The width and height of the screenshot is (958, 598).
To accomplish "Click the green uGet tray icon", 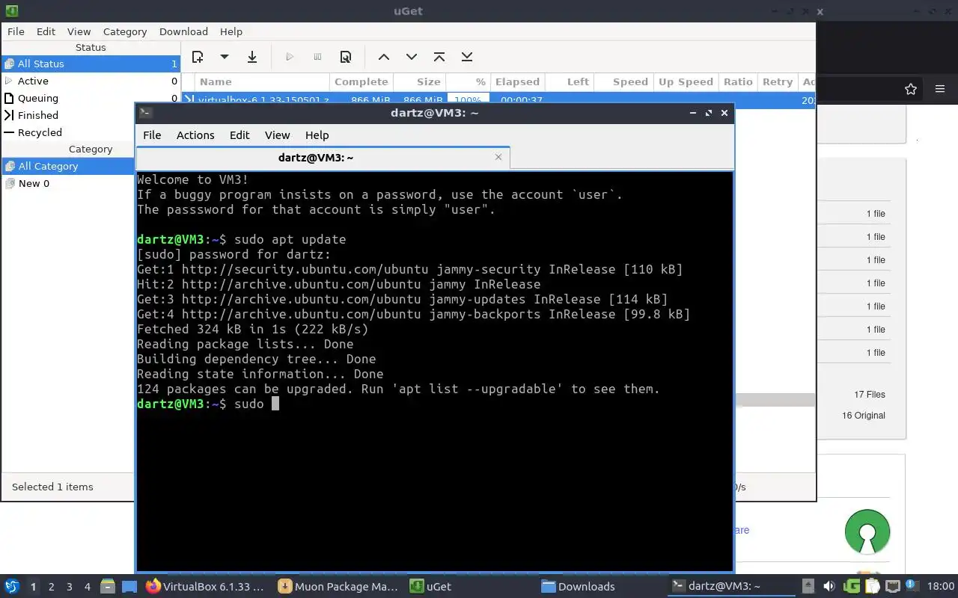I will coord(851,586).
